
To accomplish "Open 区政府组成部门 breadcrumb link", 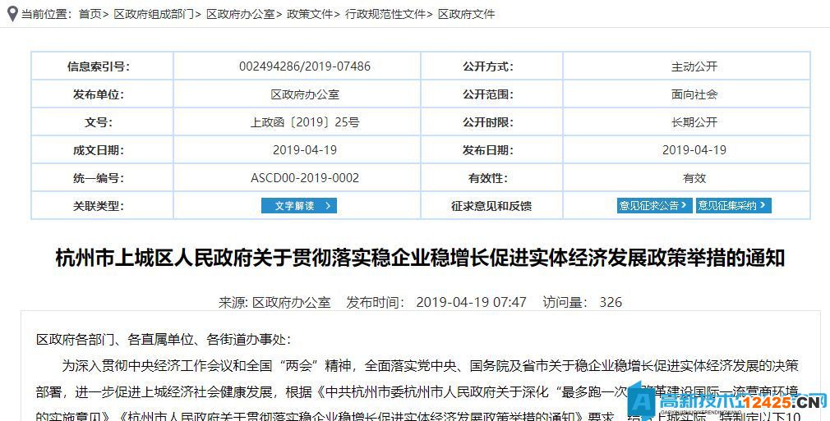I will (154, 14).
